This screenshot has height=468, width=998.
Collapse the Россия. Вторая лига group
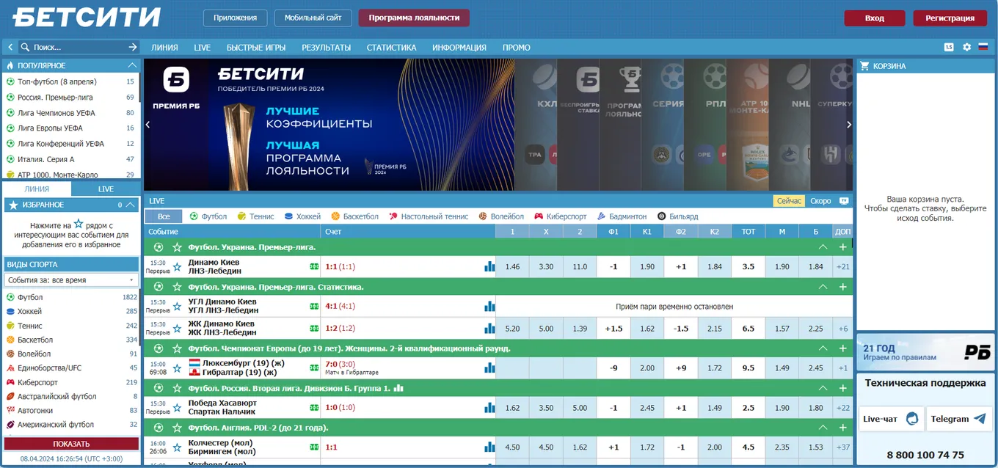(823, 388)
